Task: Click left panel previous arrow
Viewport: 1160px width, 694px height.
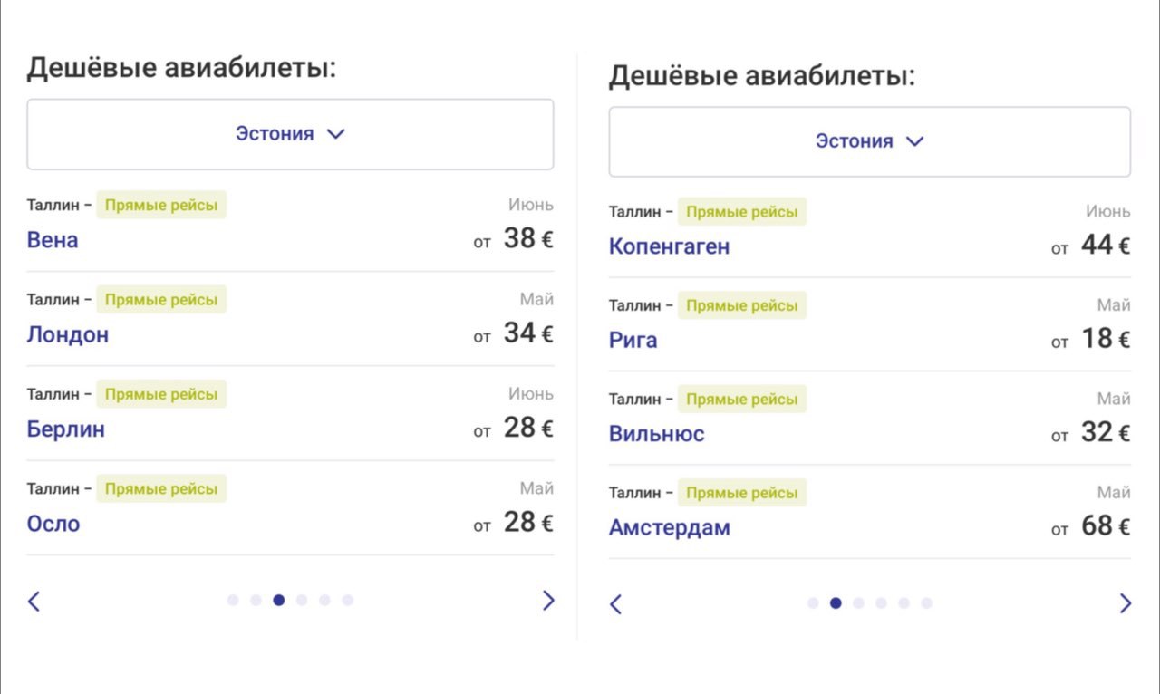Action: (x=34, y=601)
